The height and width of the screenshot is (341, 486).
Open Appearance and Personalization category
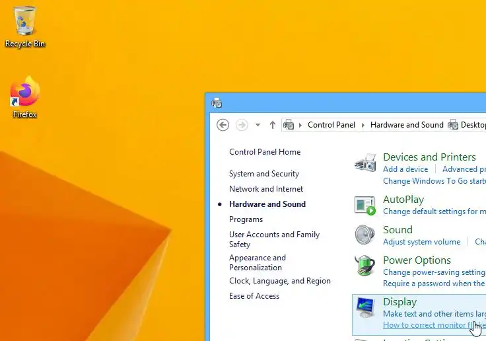coord(258,262)
